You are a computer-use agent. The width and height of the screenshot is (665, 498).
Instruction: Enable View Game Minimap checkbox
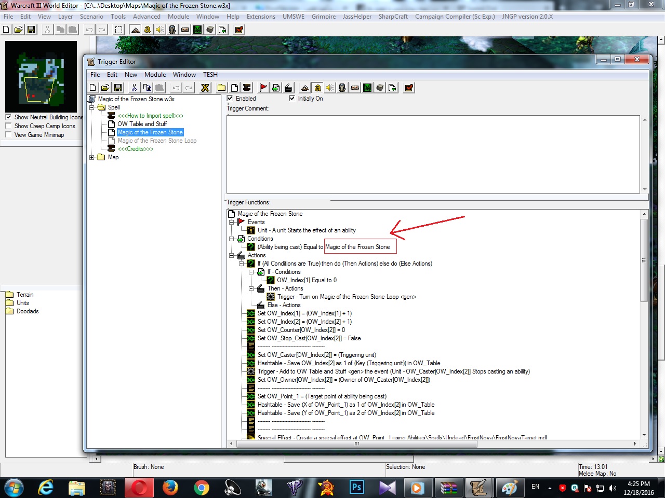pos(8,135)
